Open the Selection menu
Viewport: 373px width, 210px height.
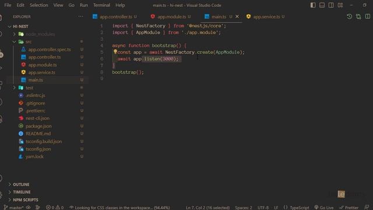click(39, 5)
